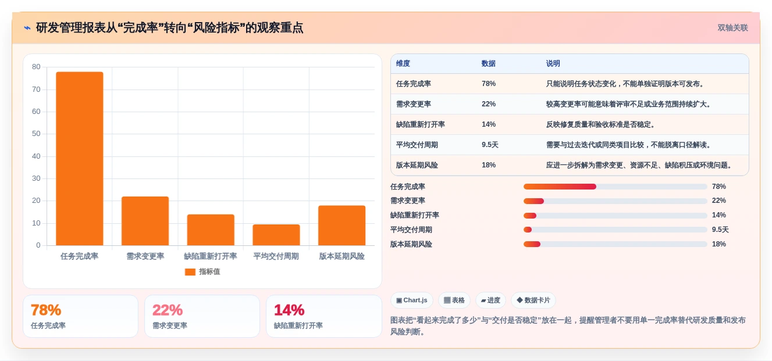Click the 平均交付周期 bar in the chart
The image size is (772, 361).
(x=276, y=235)
